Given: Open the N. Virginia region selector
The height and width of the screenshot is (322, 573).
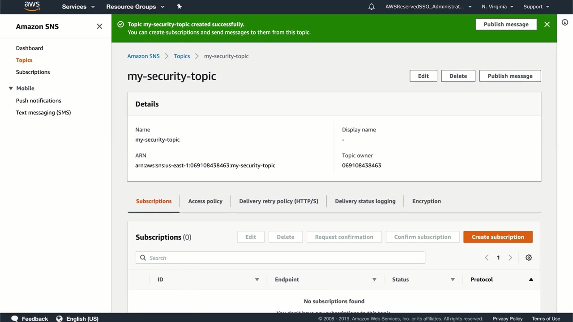Looking at the screenshot, I should 497,7.
